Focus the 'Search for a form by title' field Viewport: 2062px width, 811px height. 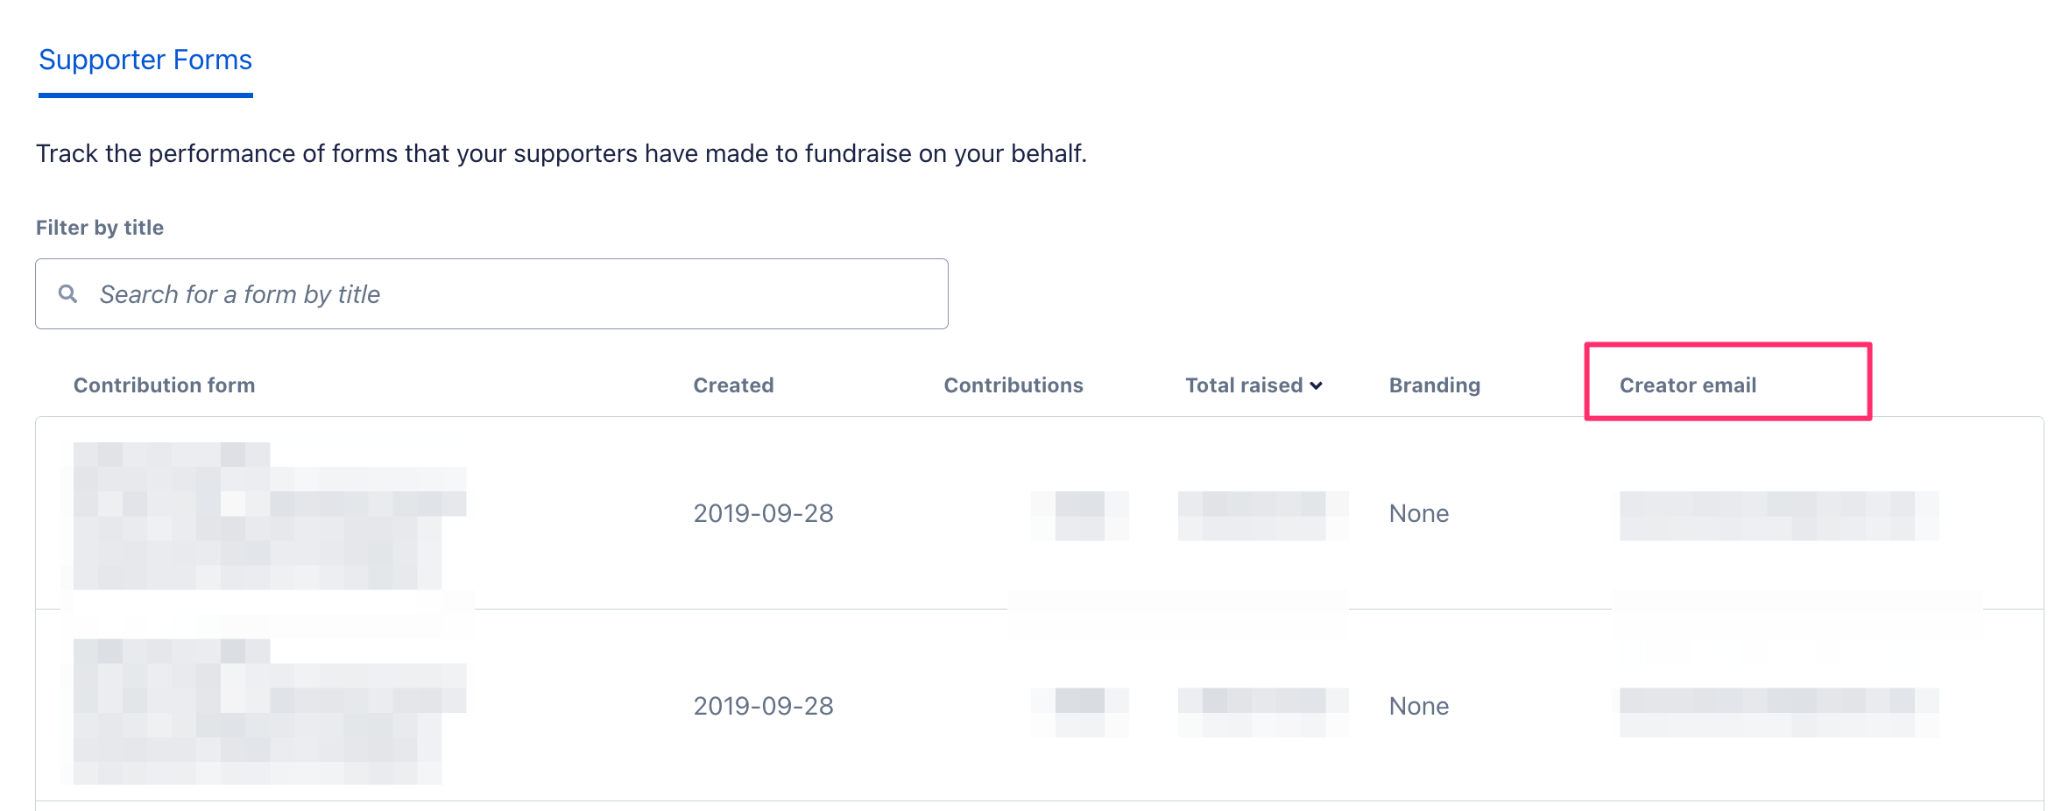pos(517,294)
